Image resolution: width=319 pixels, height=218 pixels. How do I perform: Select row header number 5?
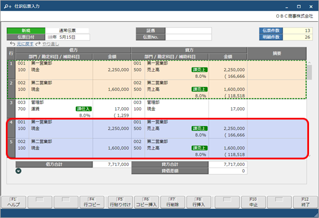[11, 148]
